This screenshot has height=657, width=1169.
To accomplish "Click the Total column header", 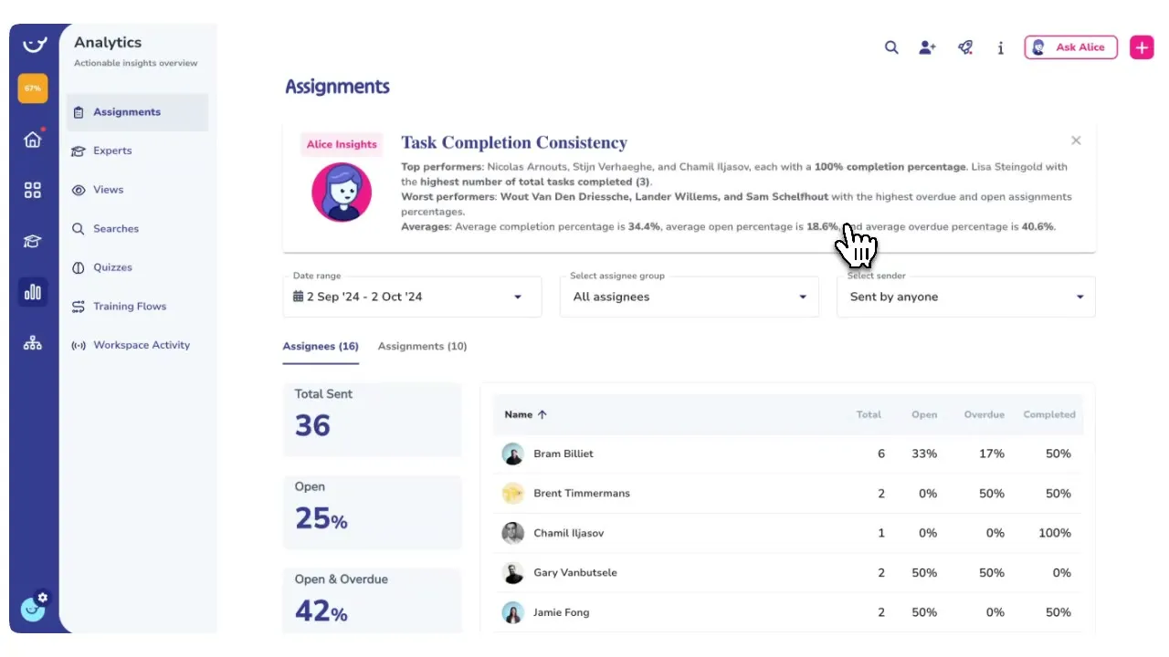I will pyautogui.click(x=869, y=414).
